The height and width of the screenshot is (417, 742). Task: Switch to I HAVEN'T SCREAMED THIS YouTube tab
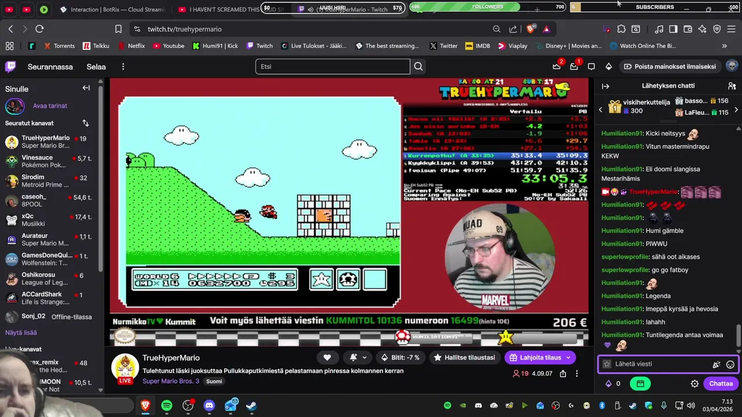pyautogui.click(x=231, y=9)
